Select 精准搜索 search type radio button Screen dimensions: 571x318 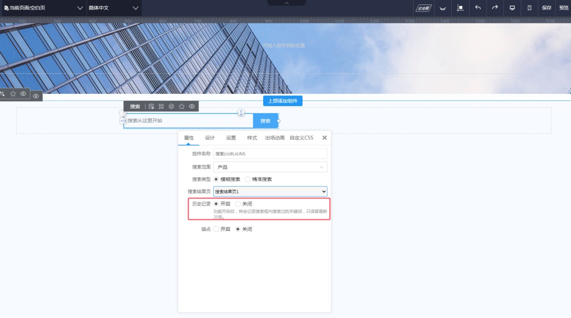point(247,179)
